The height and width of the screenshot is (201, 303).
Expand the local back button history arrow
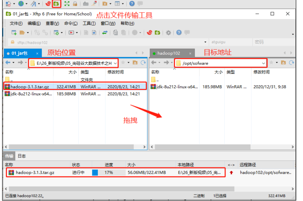tap(13, 62)
